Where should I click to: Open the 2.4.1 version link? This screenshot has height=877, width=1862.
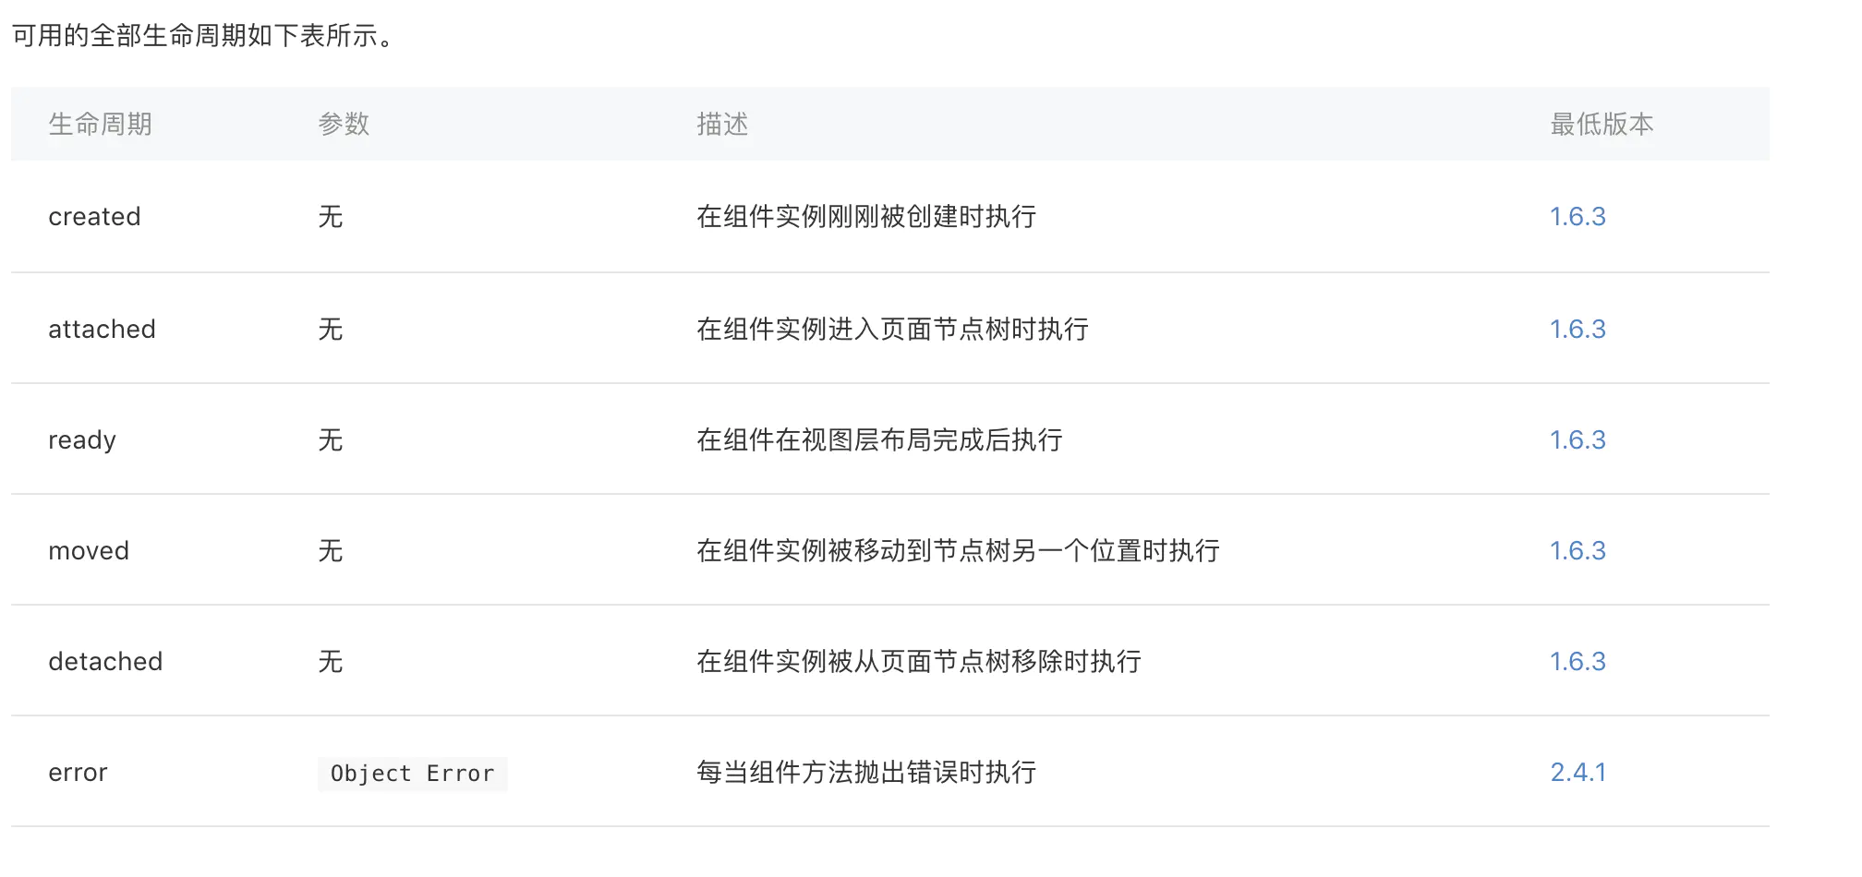pyautogui.click(x=1578, y=773)
